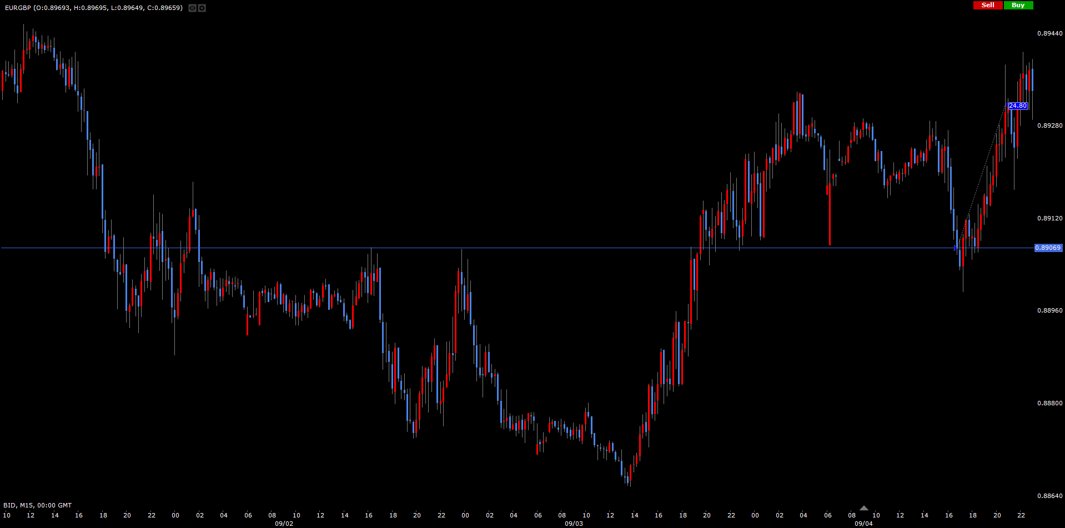Click the 09/03 date label on time axis
1065x528 pixels.
pos(574,524)
